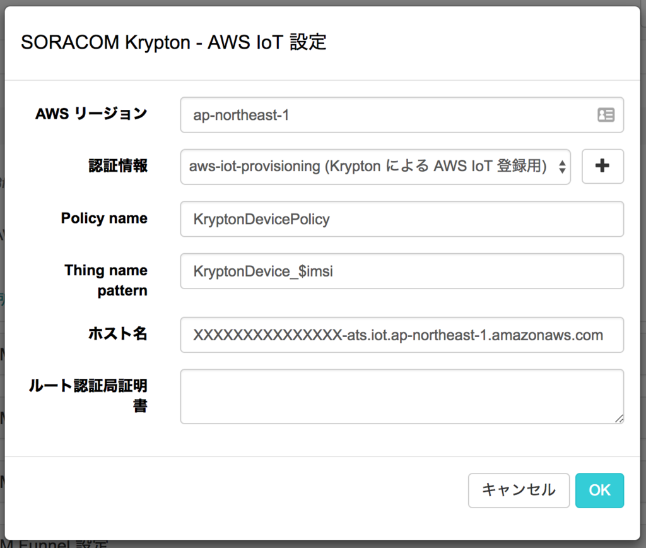Edit the ホスト名 host name field
646x548 pixels.
click(x=402, y=335)
